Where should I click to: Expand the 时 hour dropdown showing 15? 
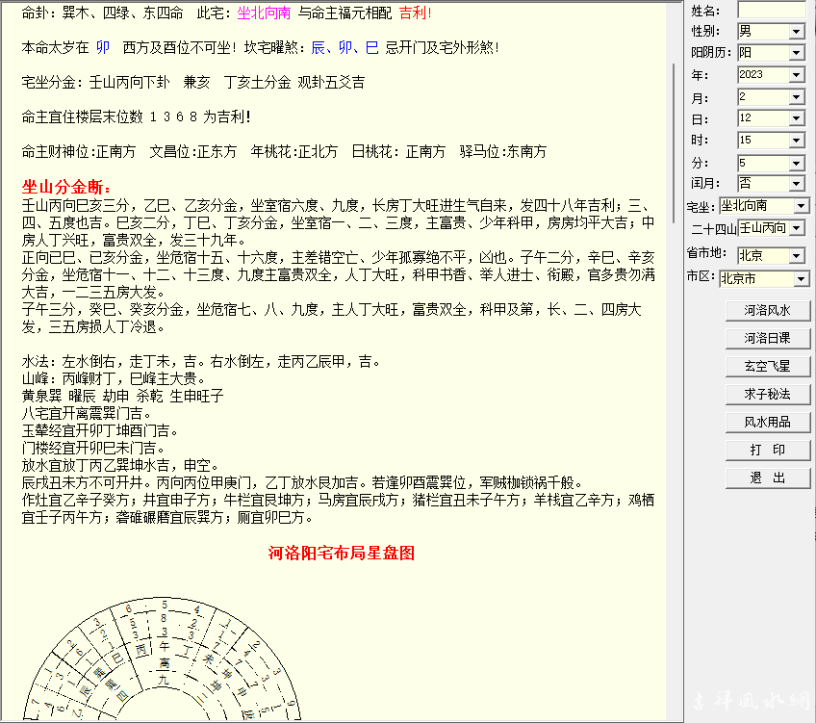[796, 141]
